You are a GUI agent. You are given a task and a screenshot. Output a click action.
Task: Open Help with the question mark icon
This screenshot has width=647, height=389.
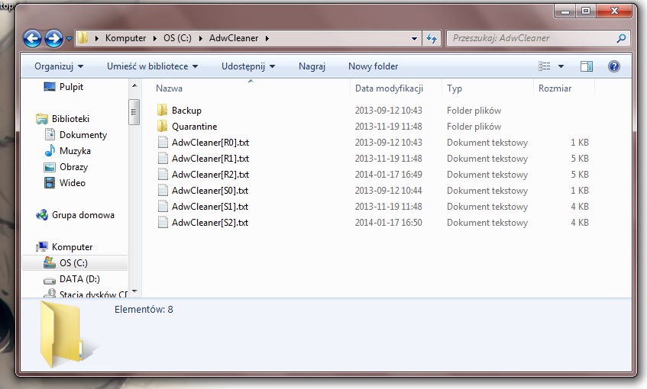[614, 66]
